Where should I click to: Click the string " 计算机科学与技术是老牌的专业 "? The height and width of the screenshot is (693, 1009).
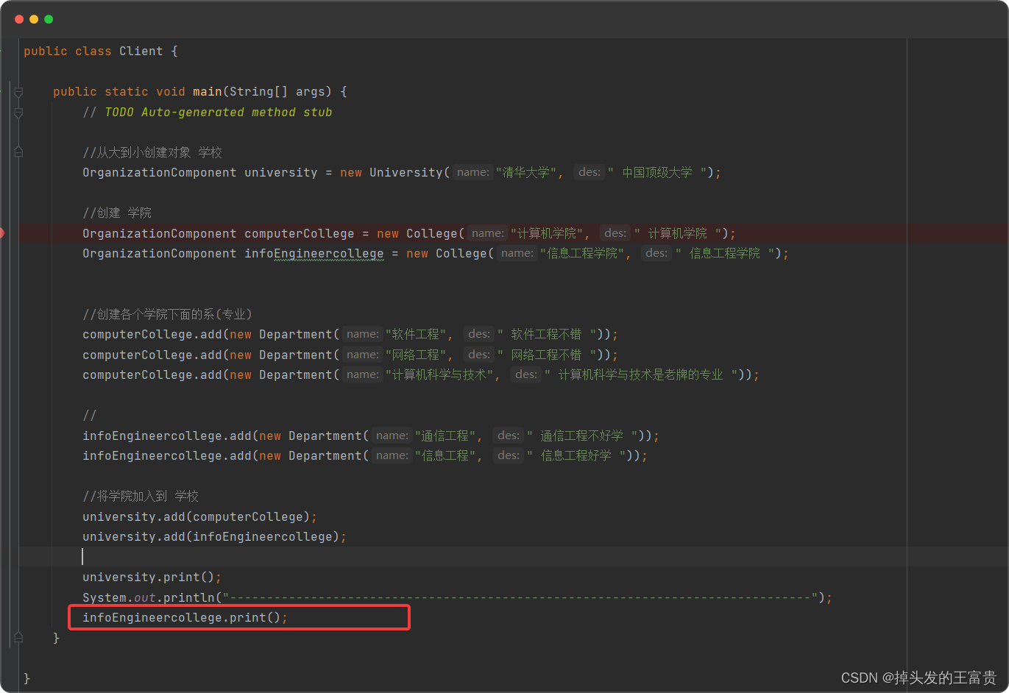tap(641, 375)
